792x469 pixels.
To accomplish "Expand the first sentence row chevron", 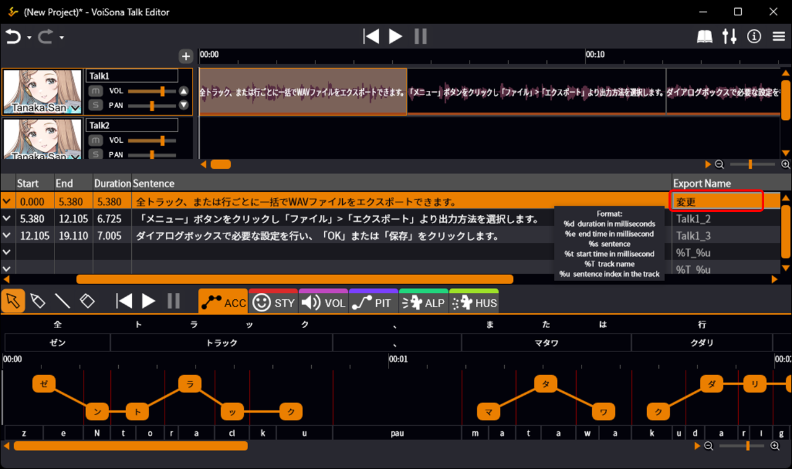I will tap(7, 201).
